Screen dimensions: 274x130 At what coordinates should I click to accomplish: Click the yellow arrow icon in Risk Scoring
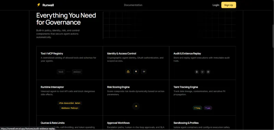point(136,106)
